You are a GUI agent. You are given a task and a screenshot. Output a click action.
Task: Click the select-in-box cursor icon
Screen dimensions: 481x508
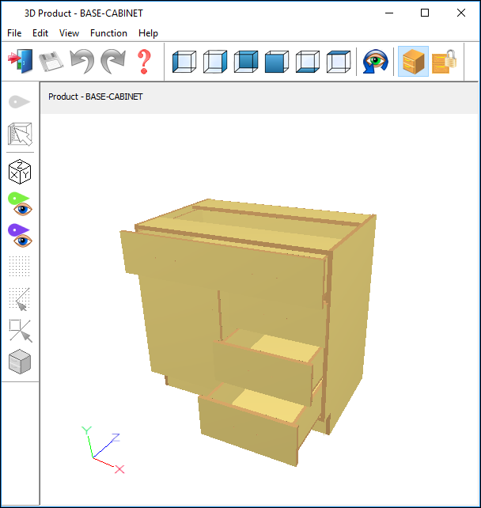click(20, 135)
